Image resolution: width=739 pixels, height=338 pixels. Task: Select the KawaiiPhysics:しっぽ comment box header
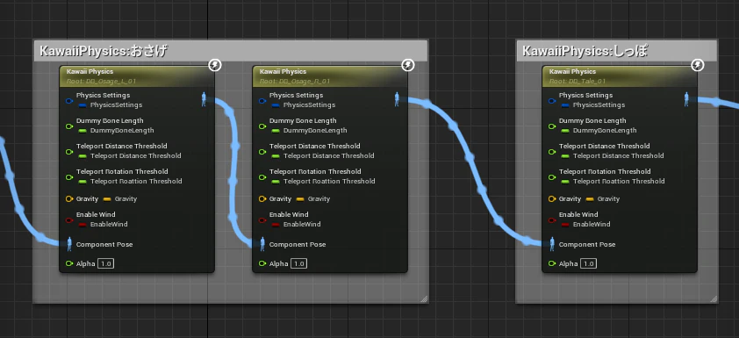(x=617, y=50)
